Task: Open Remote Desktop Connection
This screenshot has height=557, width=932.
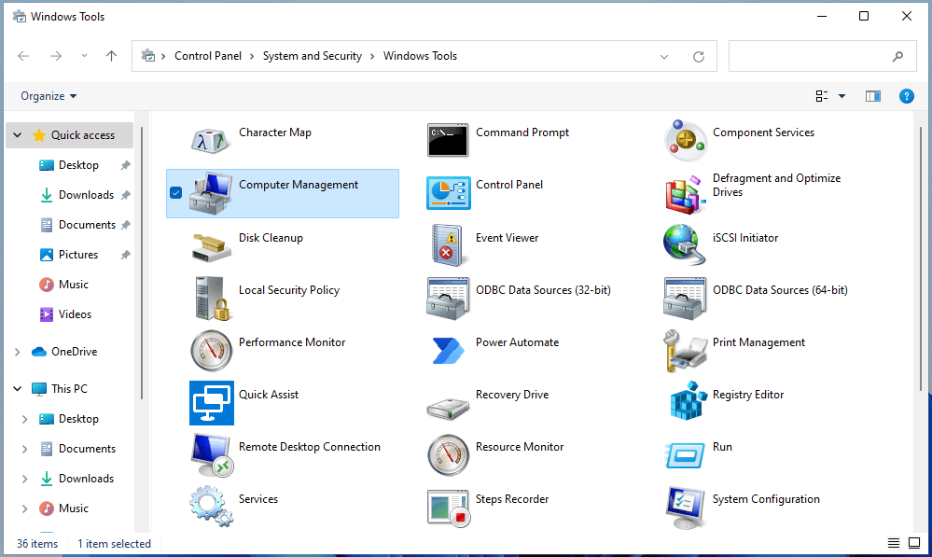Action: (308, 446)
